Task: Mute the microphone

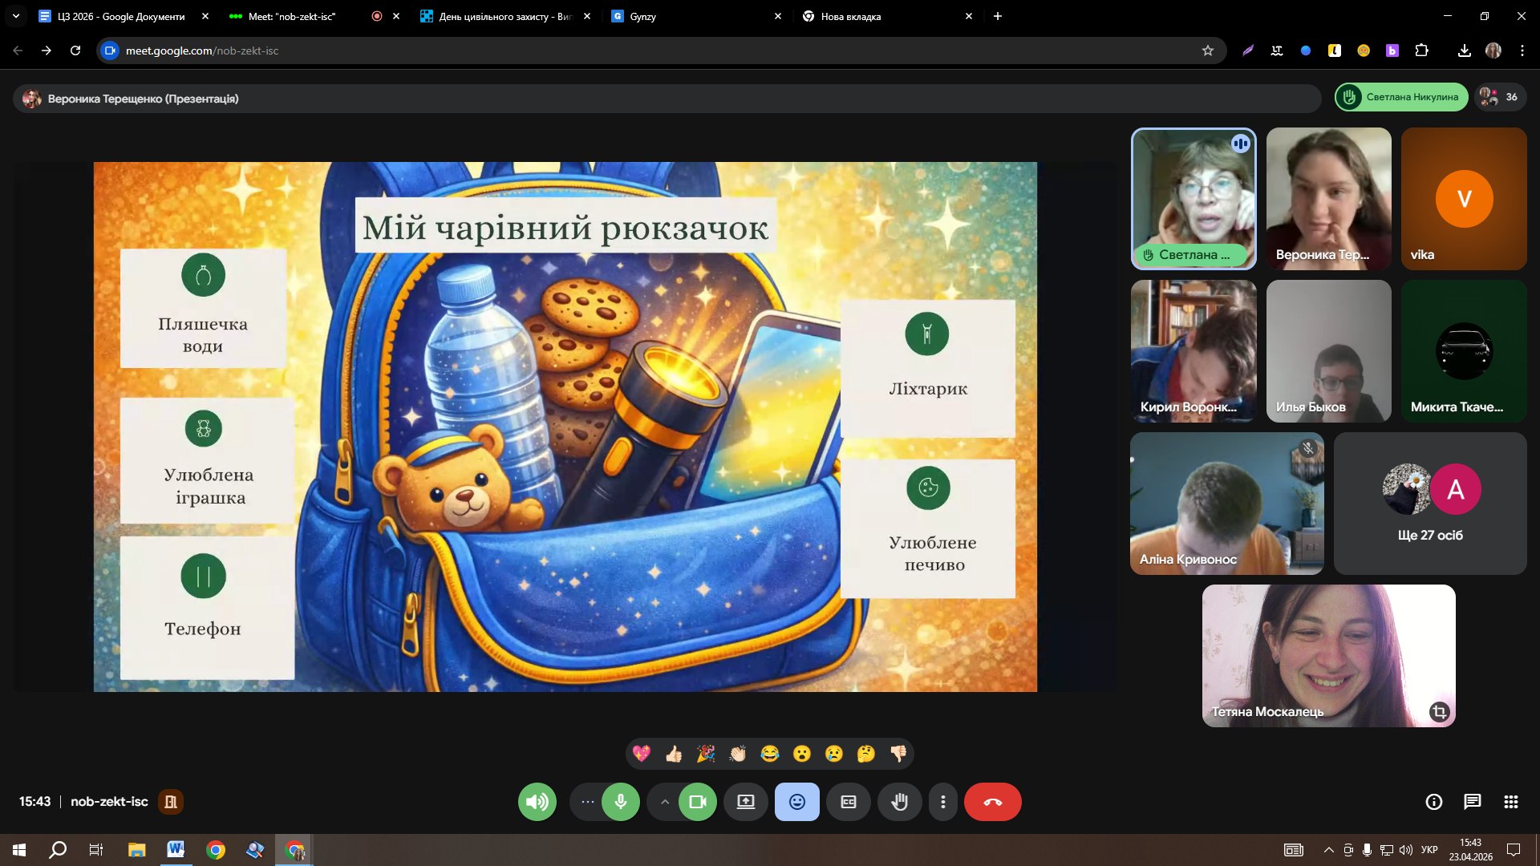Action: [620, 802]
